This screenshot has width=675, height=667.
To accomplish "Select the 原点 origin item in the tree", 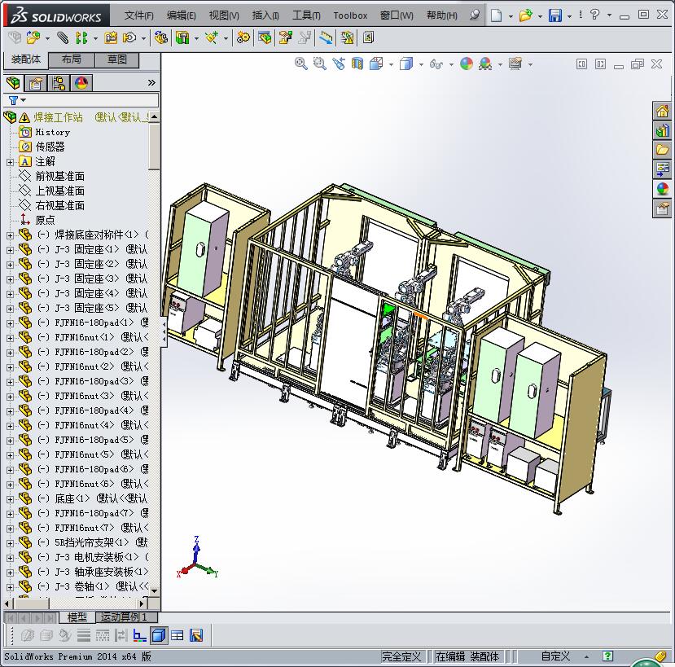I will tap(45, 220).
